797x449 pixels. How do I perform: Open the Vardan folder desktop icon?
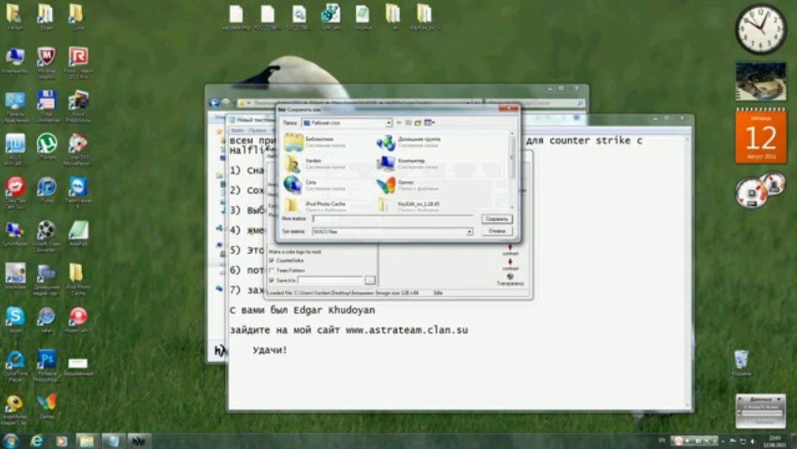pos(14,17)
